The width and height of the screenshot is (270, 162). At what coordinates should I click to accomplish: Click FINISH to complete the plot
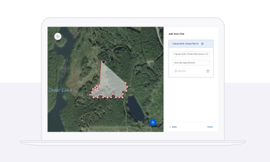click(x=210, y=127)
